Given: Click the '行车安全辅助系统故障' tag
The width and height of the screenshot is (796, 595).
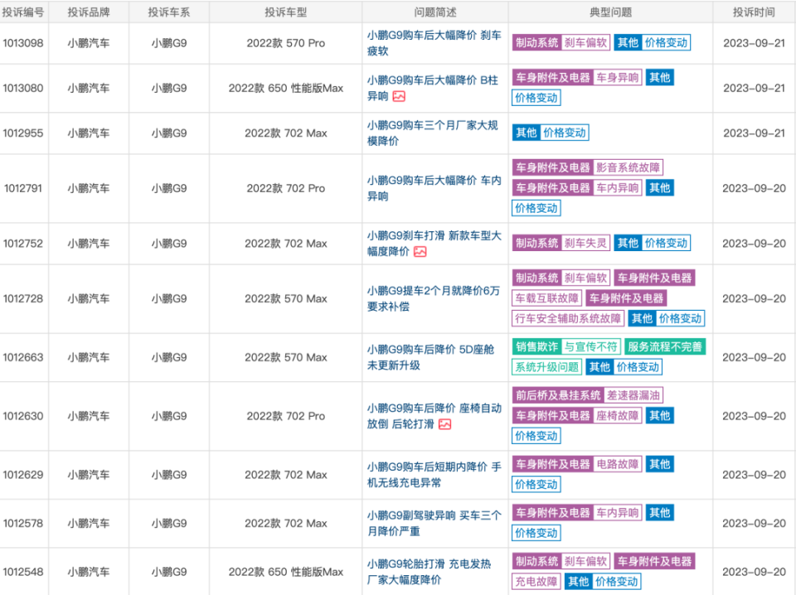Looking at the screenshot, I should [x=568, y=318].
